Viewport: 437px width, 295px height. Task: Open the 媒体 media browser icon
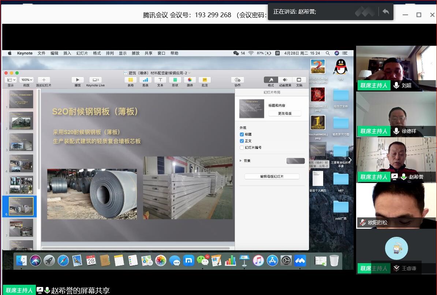coord(190,80)
